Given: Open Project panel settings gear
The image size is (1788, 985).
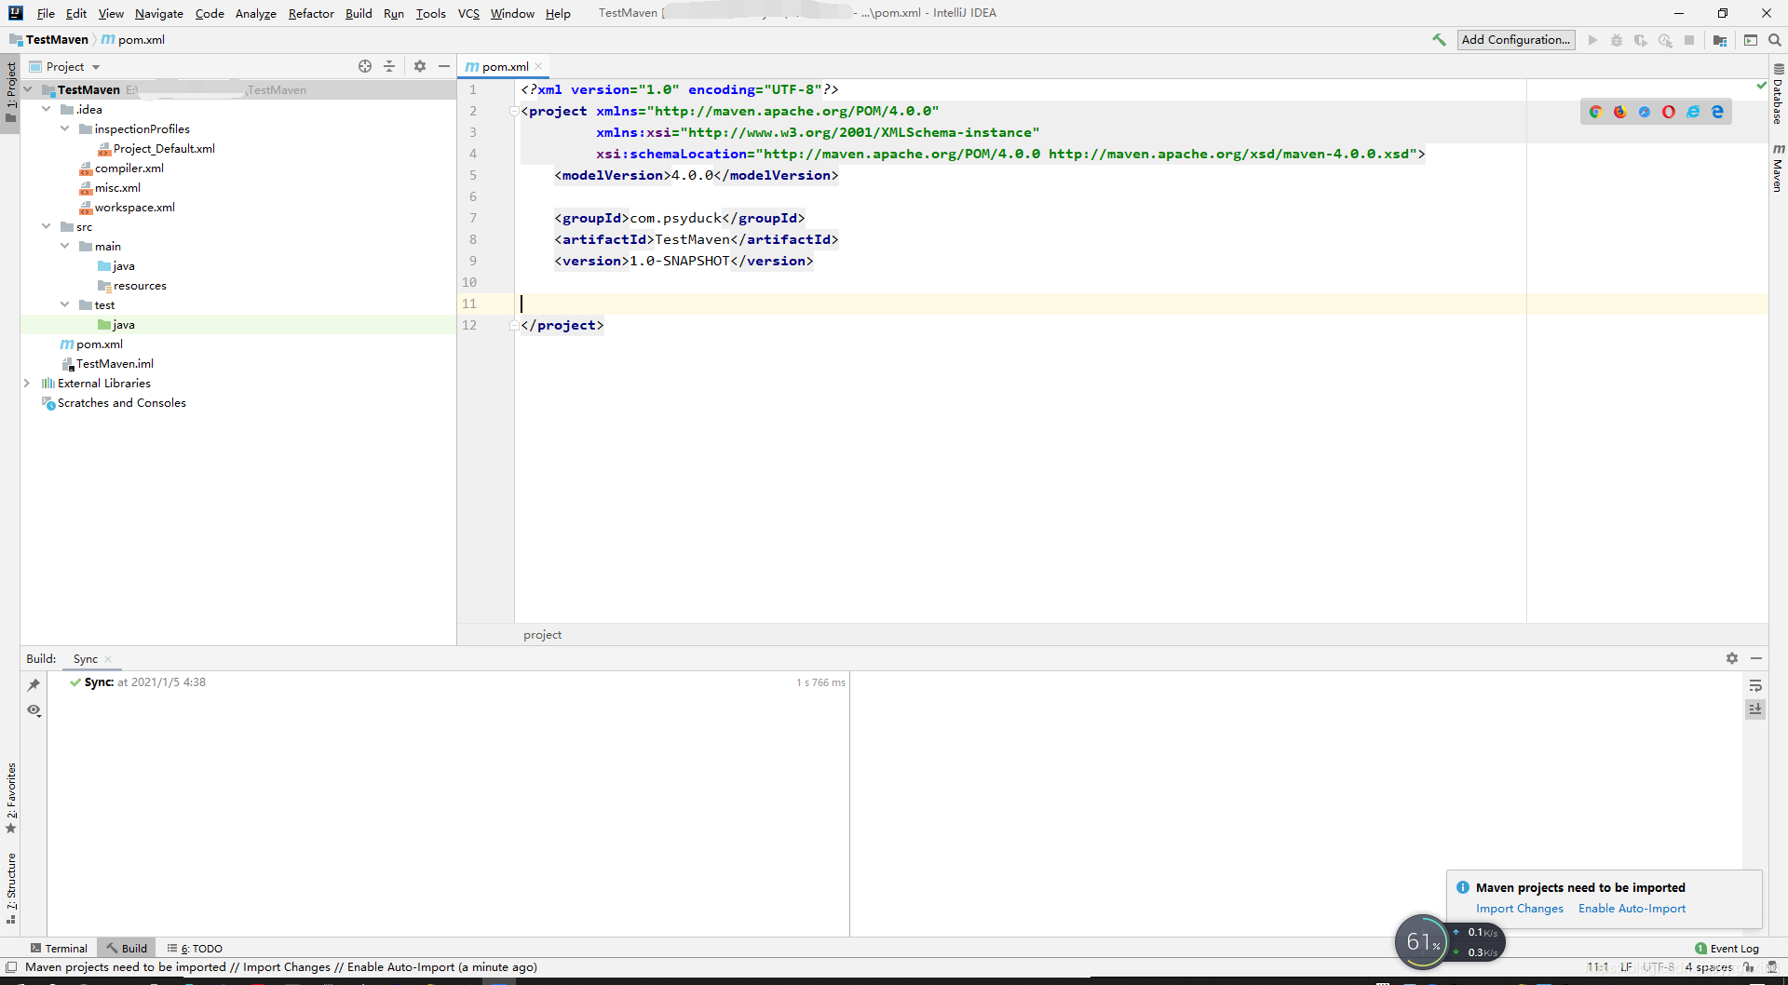Looking at the screenshot, I should [420, 66].
